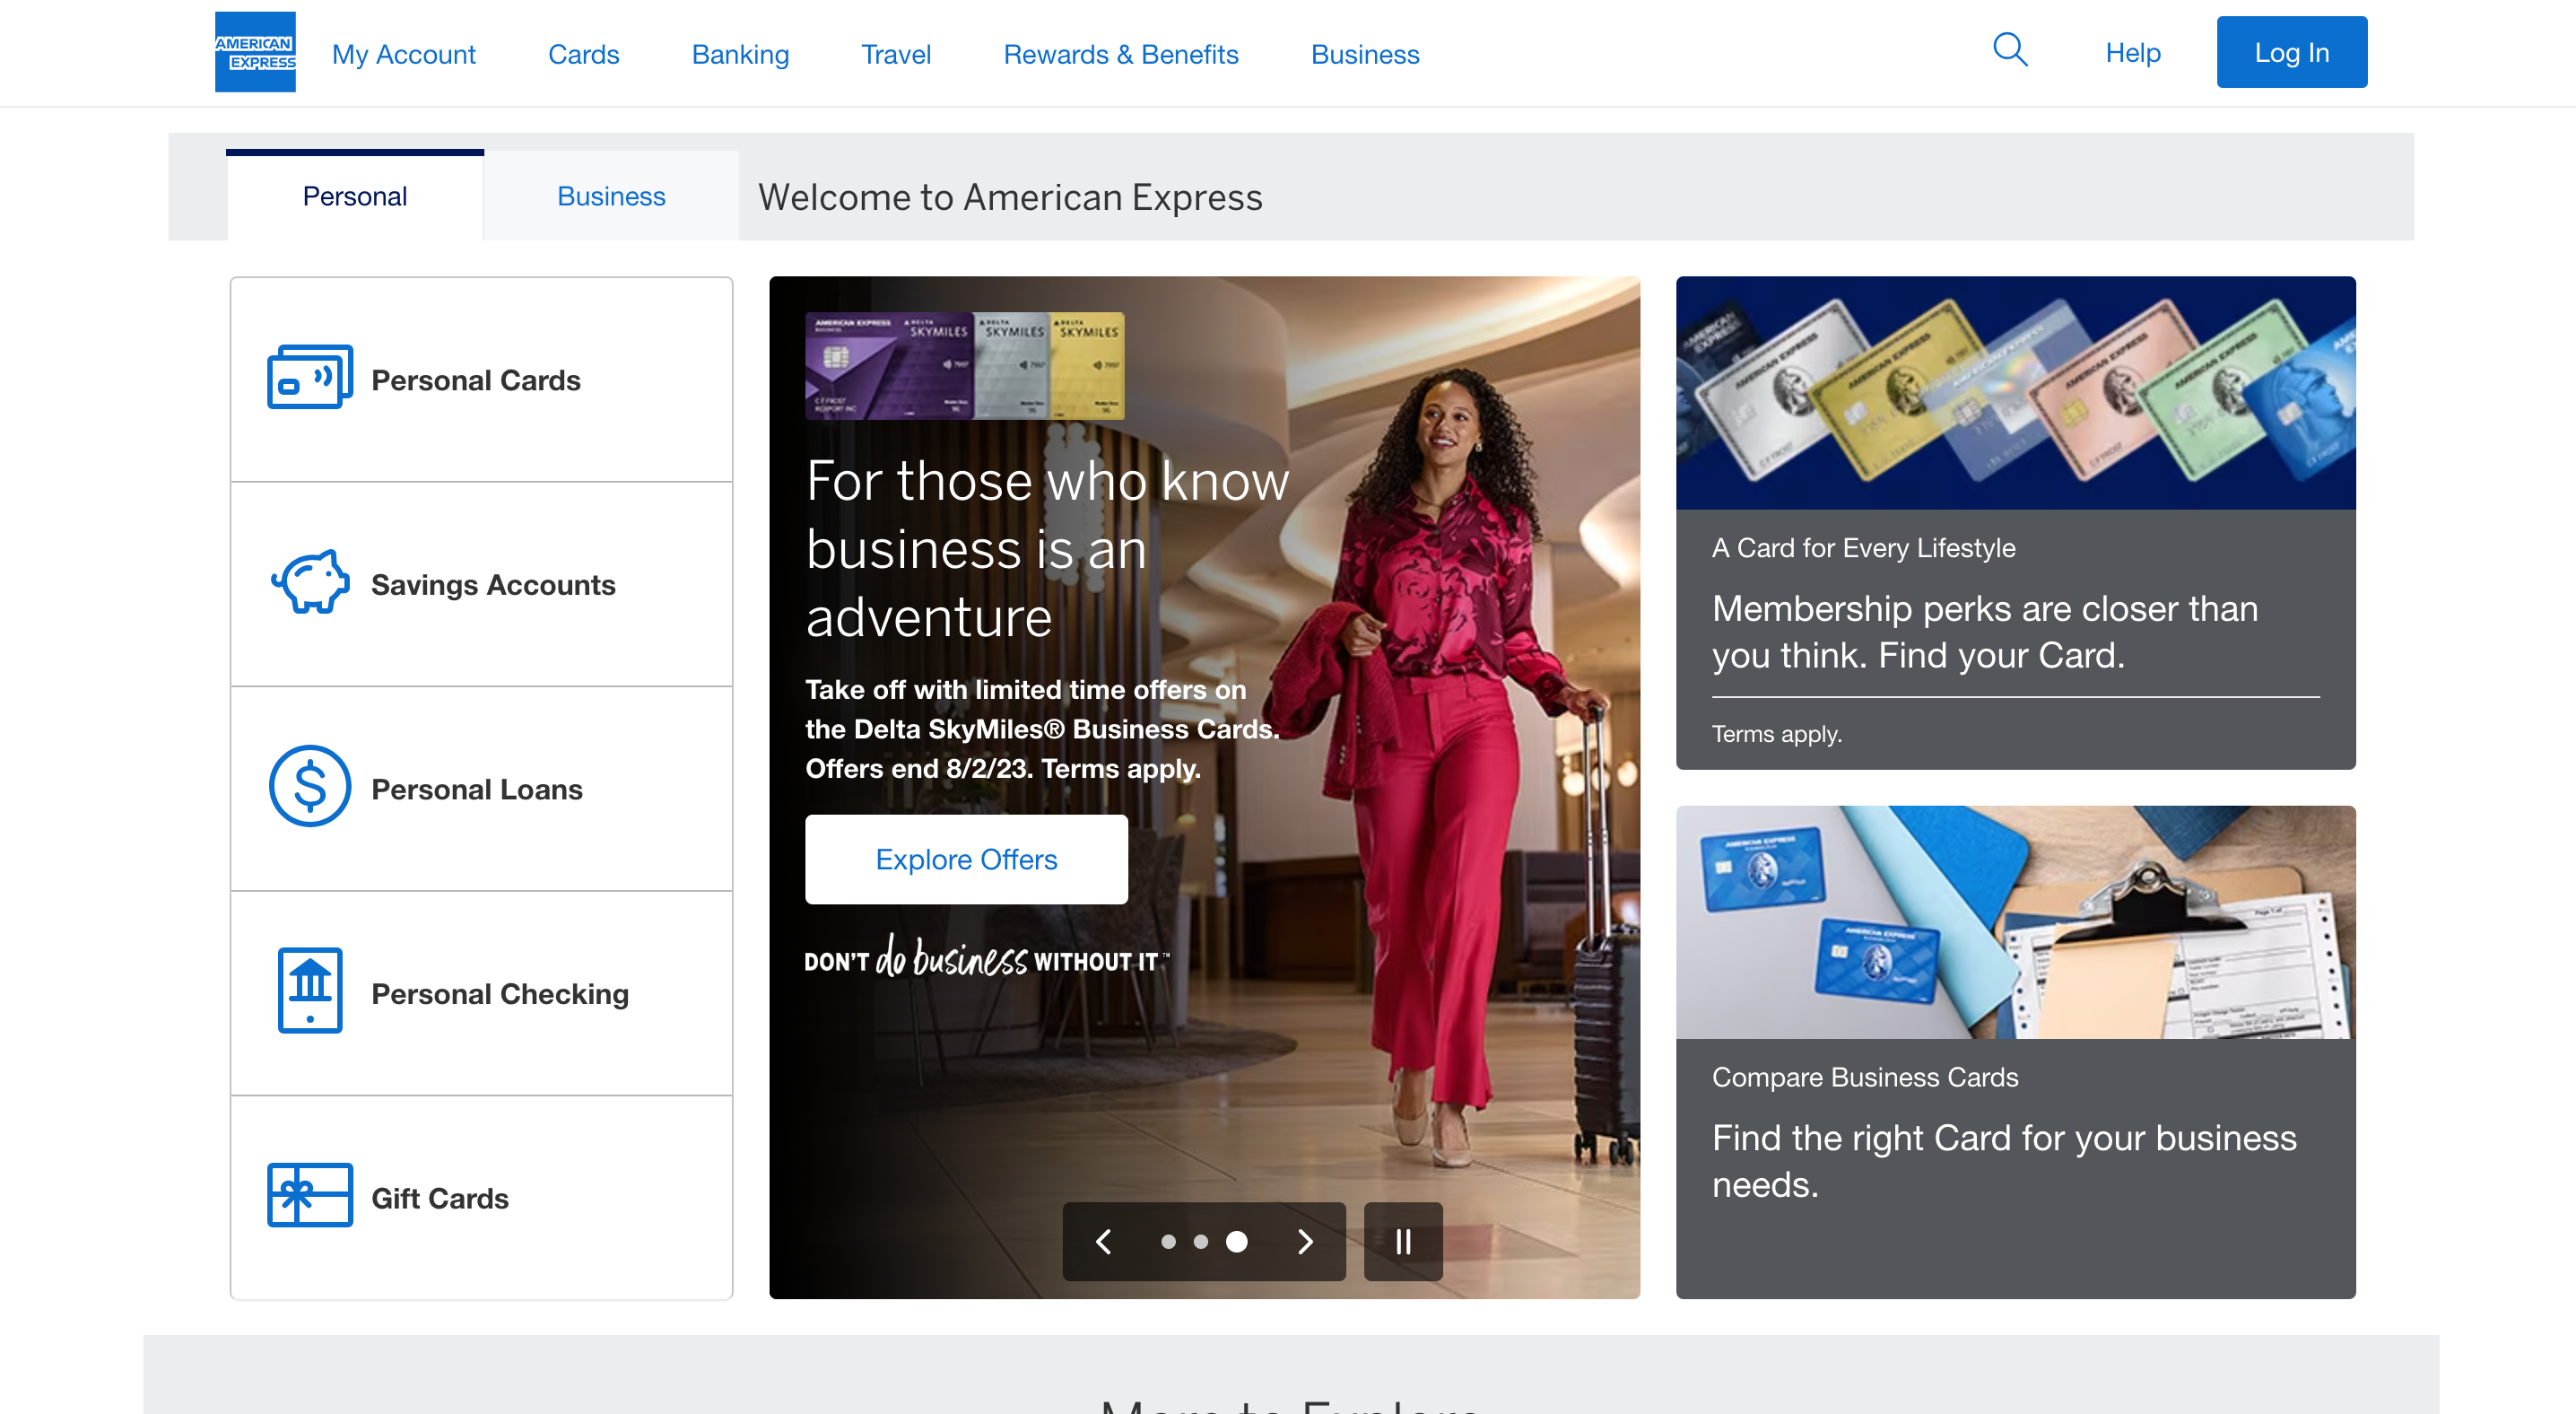This screenshot has height=1414, width=2576.
Task: Pause the carousel slideshow
Action: click(1403, 1242)
